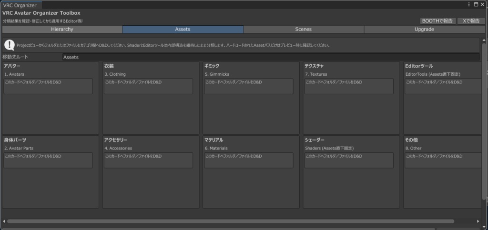Viewport: 488px width, 230px height.
Task: Click the シェーダー card heading
Action: pyautogui.click(x=315, y=140)
